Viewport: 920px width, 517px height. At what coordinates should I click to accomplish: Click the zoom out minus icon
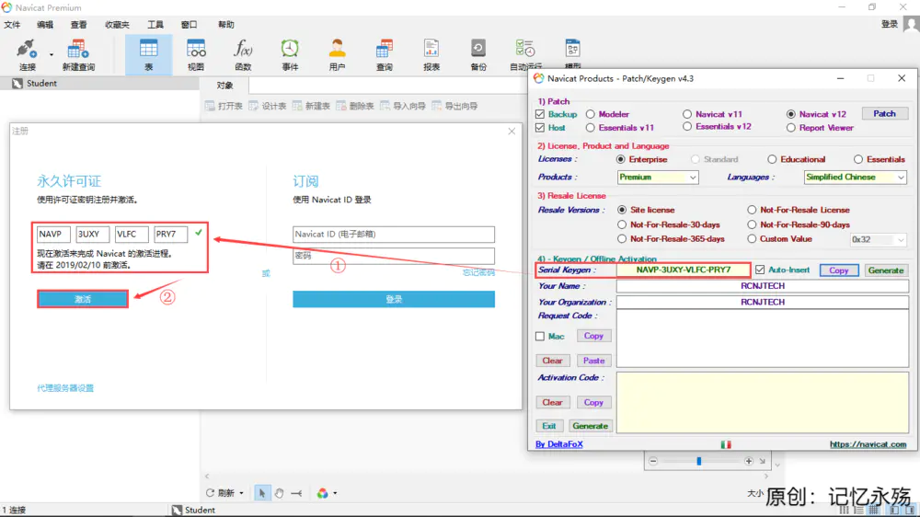point(653,461)
